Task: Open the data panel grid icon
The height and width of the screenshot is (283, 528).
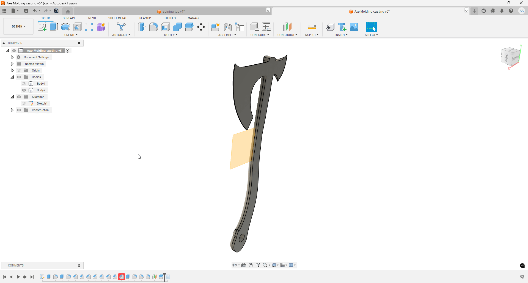Action: click(x=4, y=11)
